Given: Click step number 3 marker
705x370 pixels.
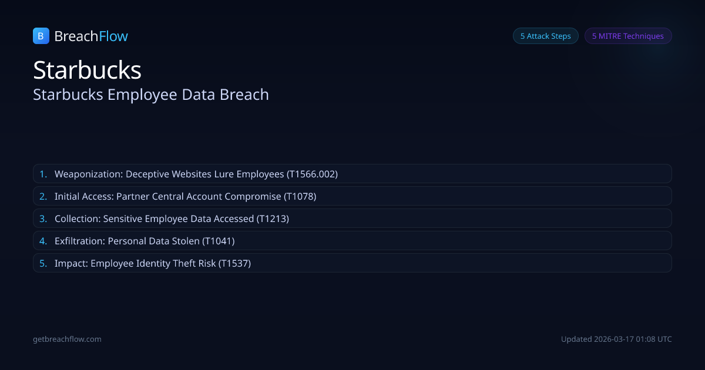Looking at the screenshot, I should click(x=43, y=218).
